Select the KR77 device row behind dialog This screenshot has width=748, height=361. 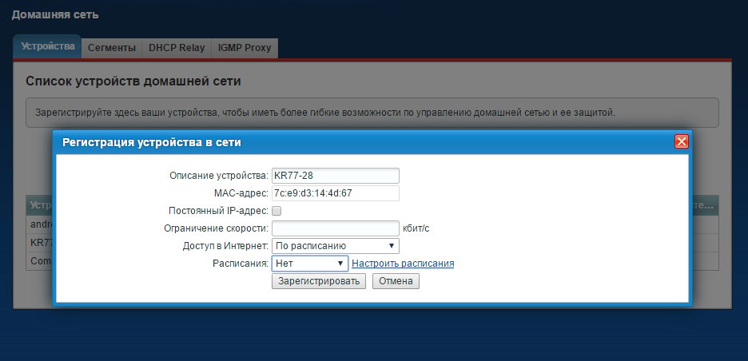40,242
